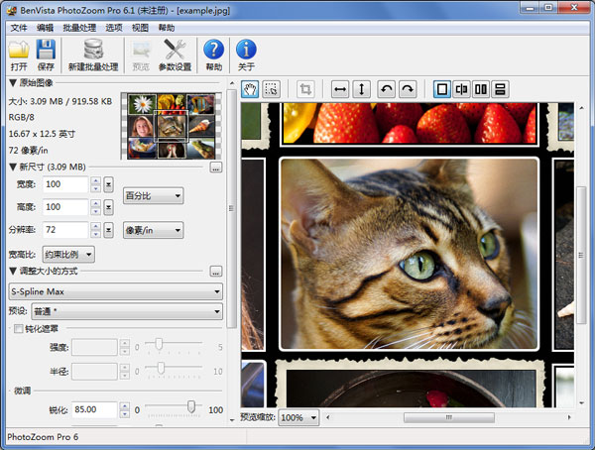595x450 pixels.
Task: Collapse the 调整大小的方式 section
Action: (x=13, y=271)
